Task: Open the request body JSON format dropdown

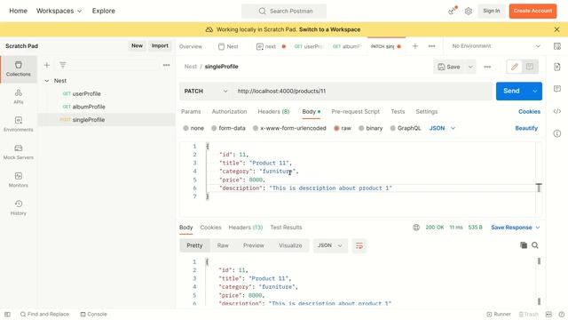Action: (442, 128)
